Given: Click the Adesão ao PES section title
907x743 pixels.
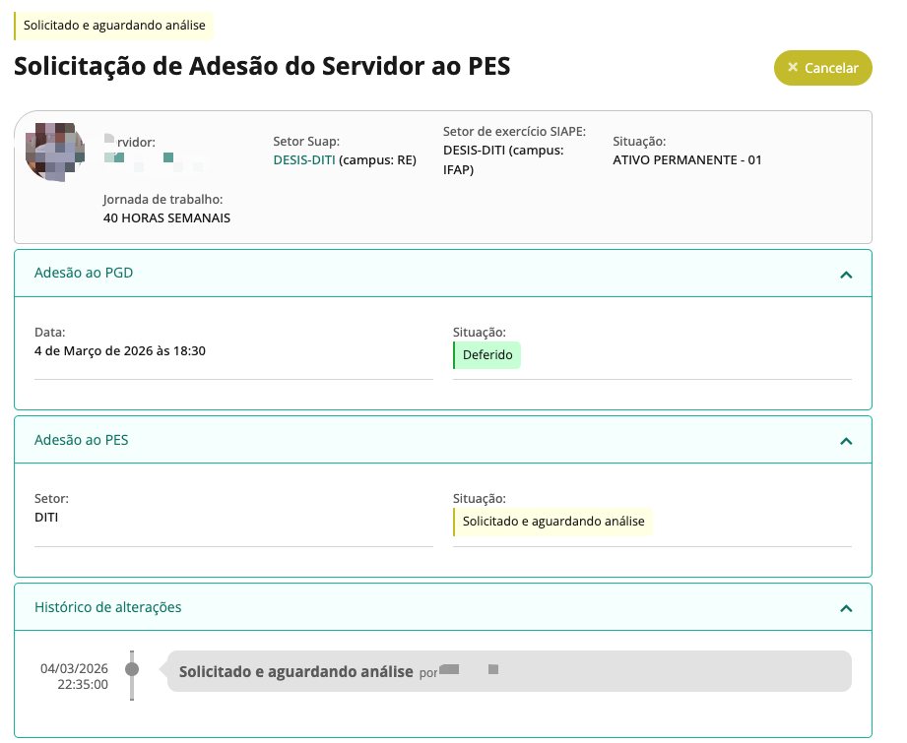Looking at the screenshot, I should pyautogui.click(x=82, y=440).
